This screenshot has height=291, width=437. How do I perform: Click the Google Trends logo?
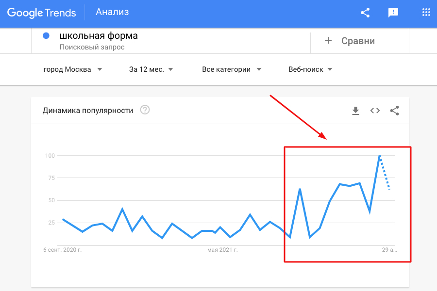(42, 13)
